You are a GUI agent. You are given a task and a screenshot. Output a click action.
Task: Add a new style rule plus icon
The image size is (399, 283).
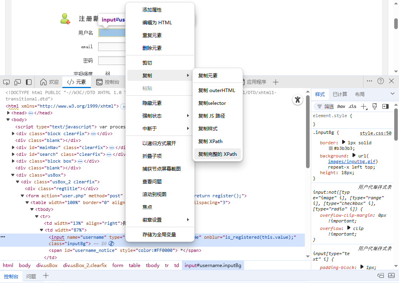364,106
